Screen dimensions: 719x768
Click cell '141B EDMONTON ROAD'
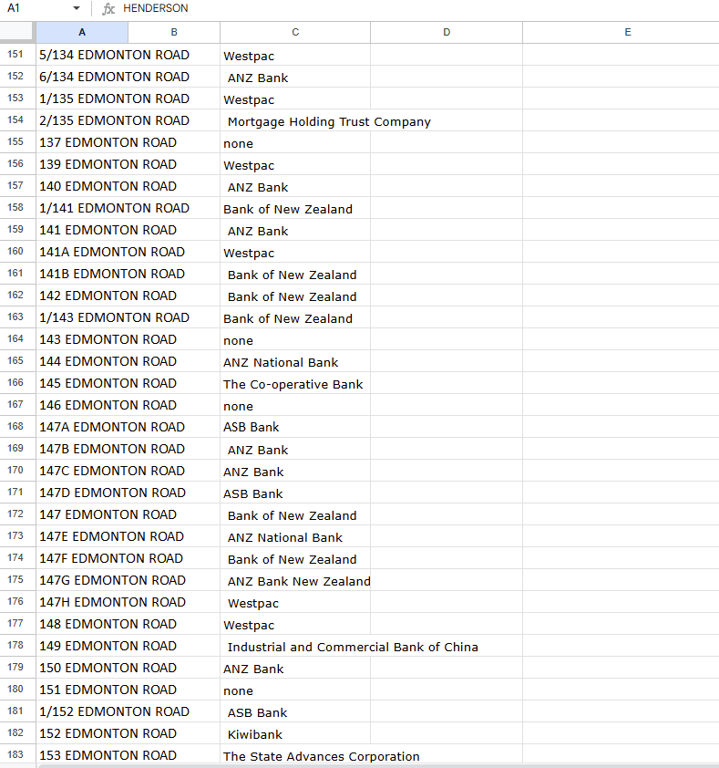[x=128, y=274]
